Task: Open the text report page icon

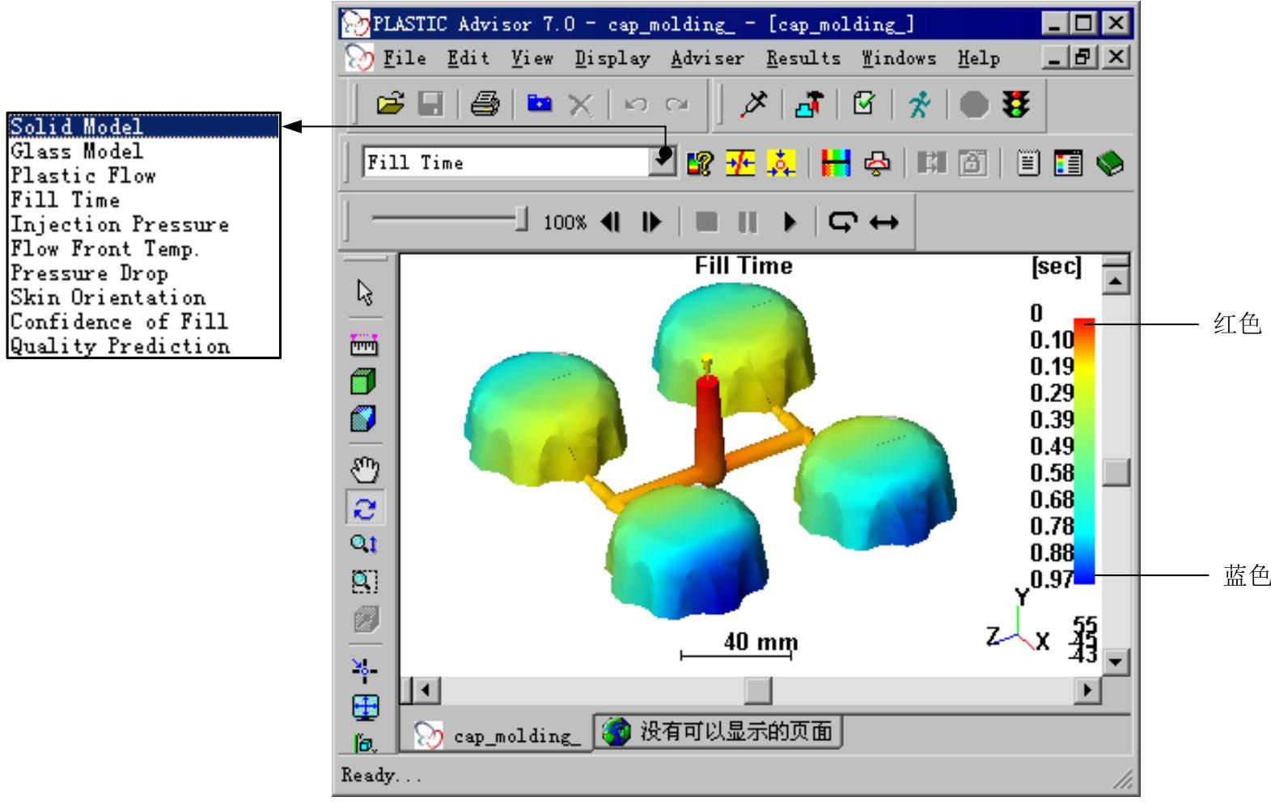Action: click(1027, 163)
